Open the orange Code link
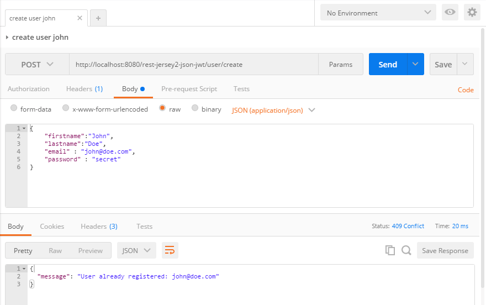Viewport: 486px width, 305px height. pos(466,90)
